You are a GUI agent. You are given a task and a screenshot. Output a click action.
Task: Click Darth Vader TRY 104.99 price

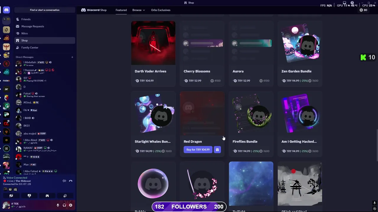click(x=144, y=81)
